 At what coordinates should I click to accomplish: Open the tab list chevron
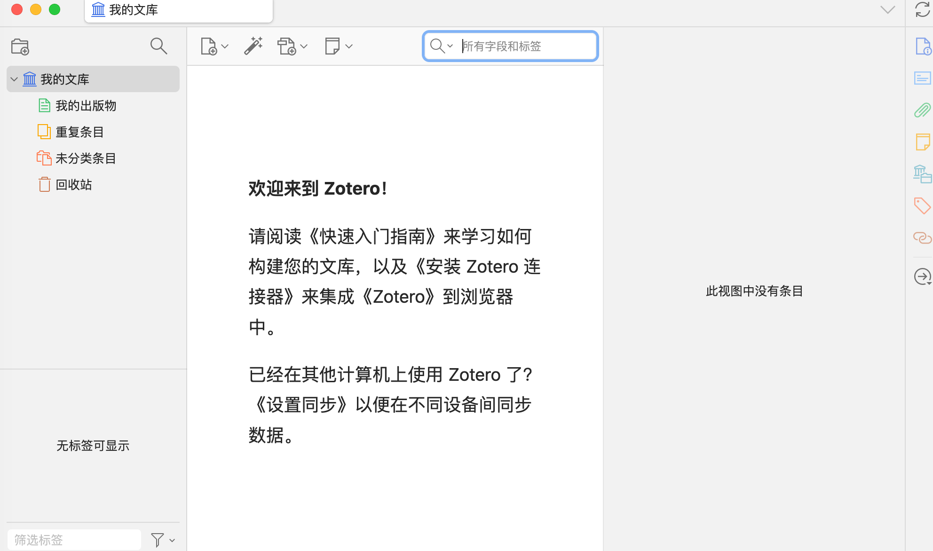[x=888, y=9]
